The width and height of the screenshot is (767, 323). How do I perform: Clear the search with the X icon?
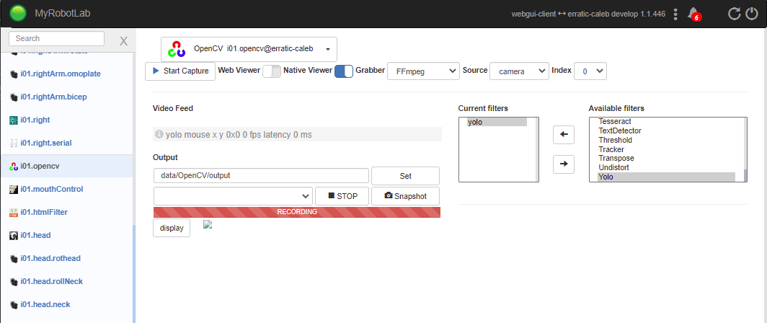tap(123, 41)
